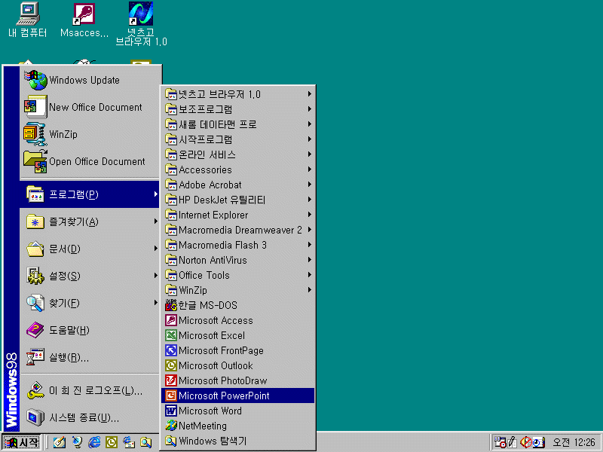Select the 프로그램(P) menu entry
The width and height of the screenshot is (603, 452).
point(89,194)
